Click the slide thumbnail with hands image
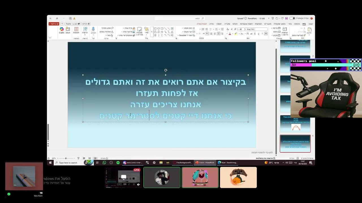The image size is (362, 203). 295,124
